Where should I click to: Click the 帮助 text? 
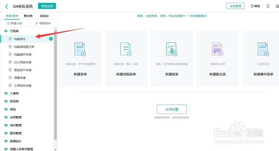pos(257,6)
